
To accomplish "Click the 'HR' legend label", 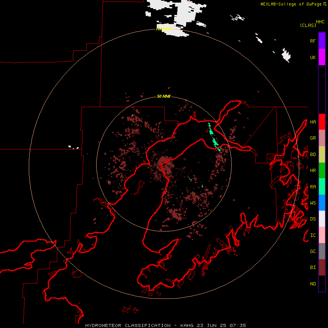I will click(313, 171).
